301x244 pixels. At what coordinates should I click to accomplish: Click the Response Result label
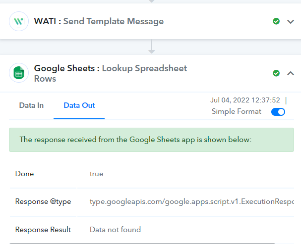(43, 230)
